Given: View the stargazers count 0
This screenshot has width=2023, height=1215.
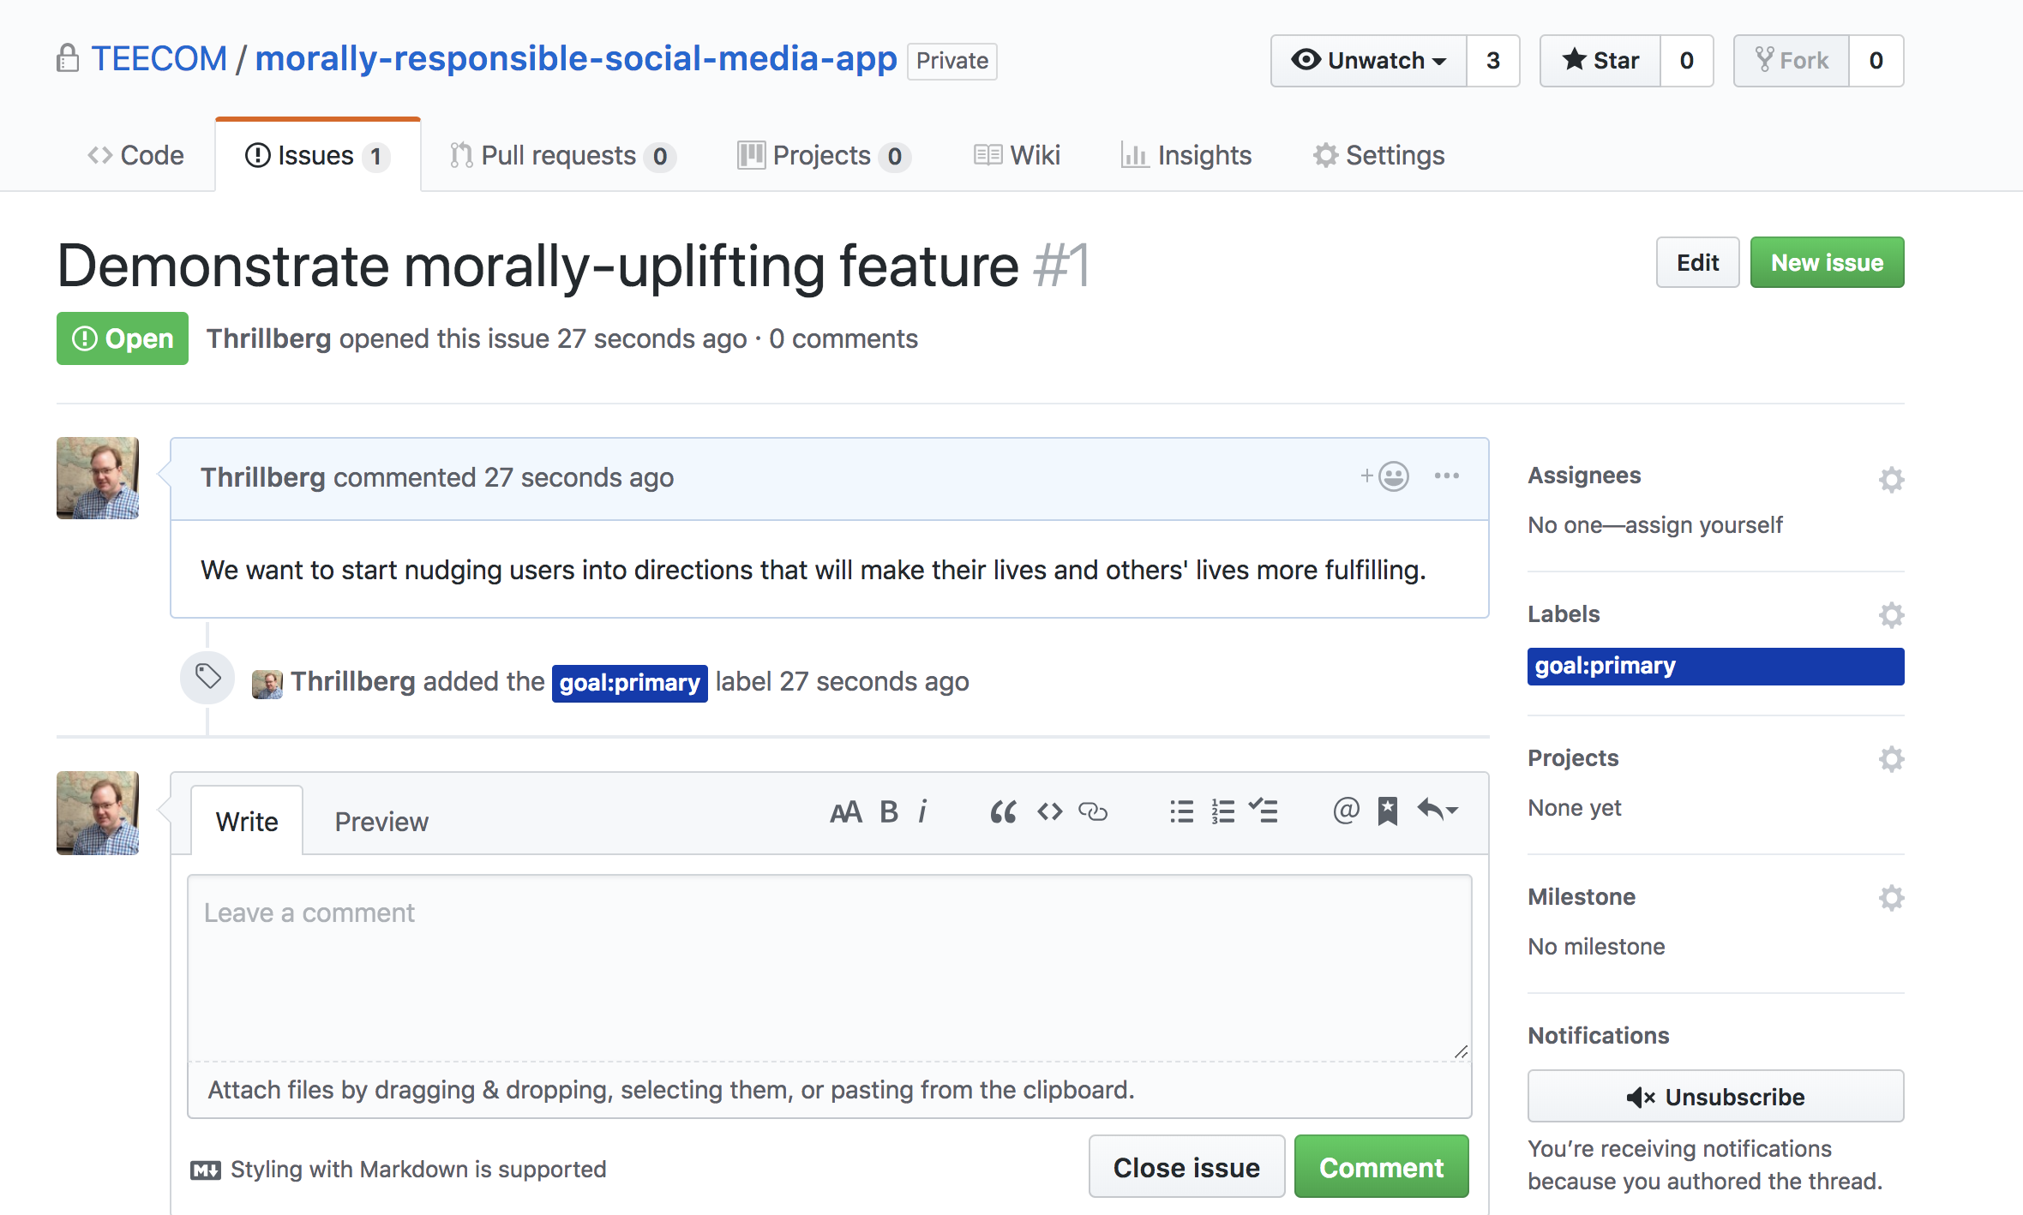Looking at the screenshot, I should tap(1687, 61).
